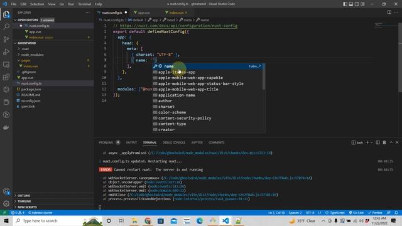Open yarn.lock in the explorer
This screenshot has width=402, height=226.
(28, 106)
